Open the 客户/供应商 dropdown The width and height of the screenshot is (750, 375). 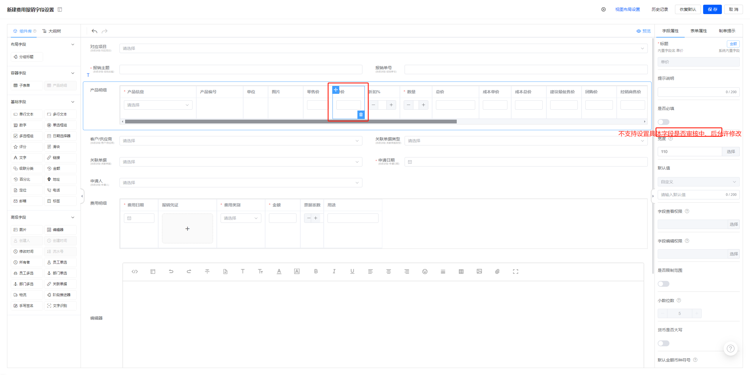click(241, 141)
